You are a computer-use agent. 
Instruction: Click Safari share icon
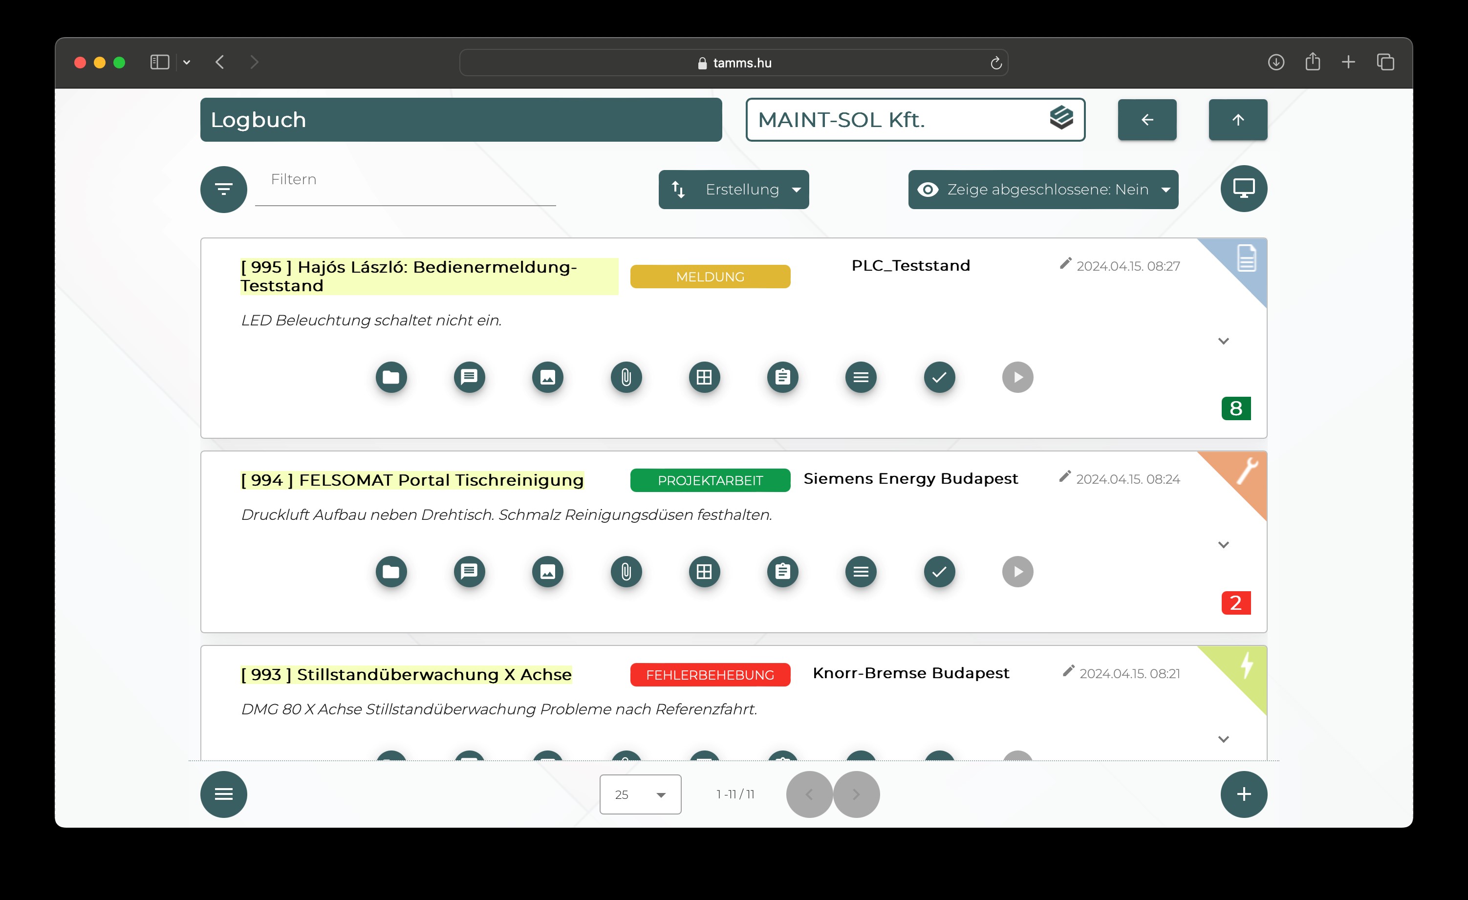coord(1313,62)
